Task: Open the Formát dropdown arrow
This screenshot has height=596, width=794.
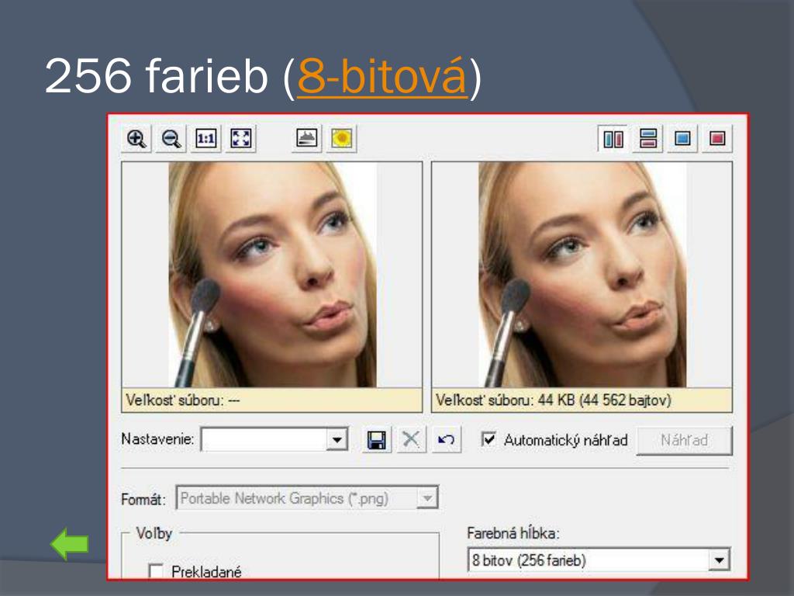Action: (x=427, y=498)
